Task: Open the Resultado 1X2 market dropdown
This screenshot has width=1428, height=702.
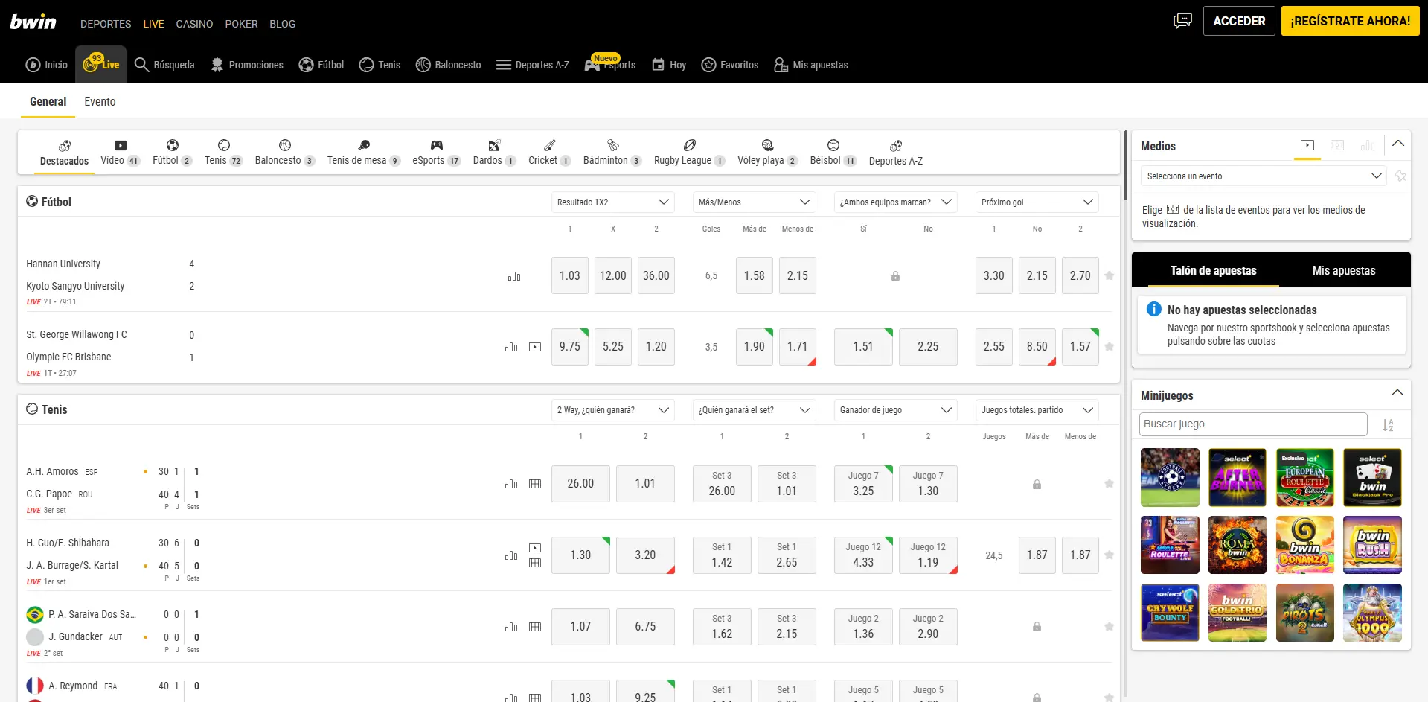Action: (x=612, y=202)
